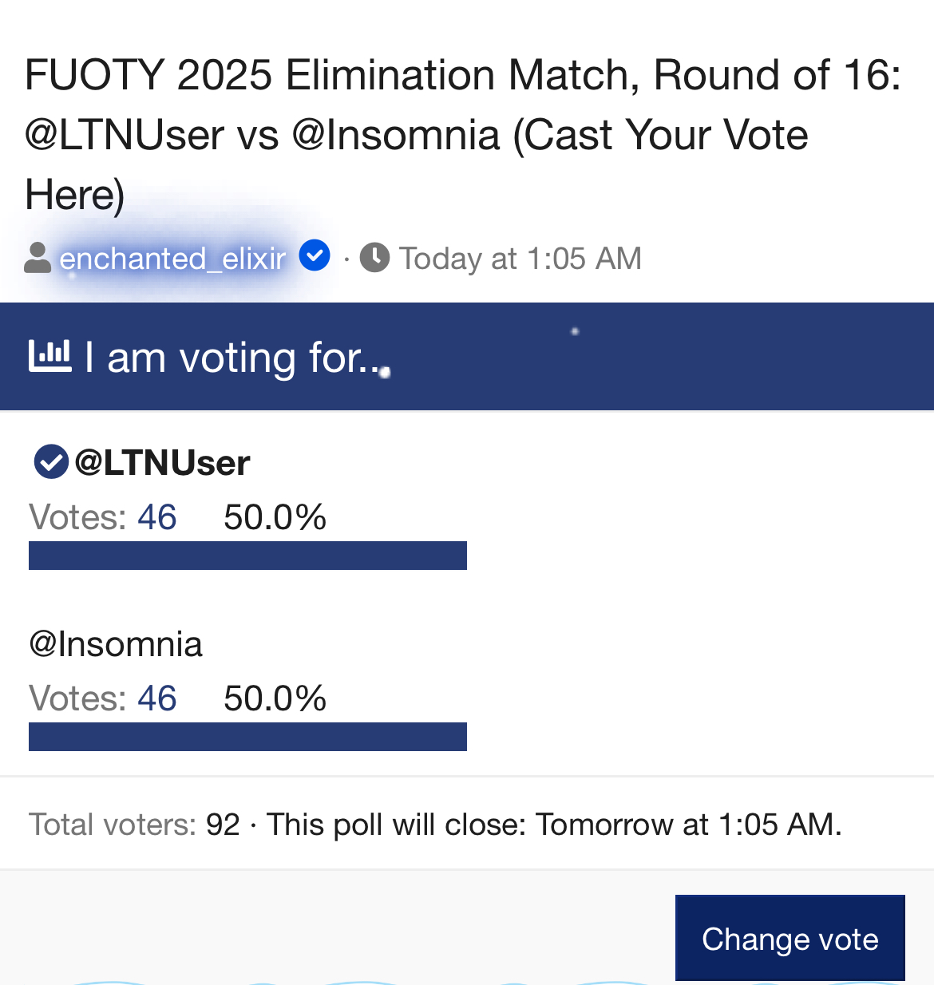Click the clock icon by the post time
Image resolution: width=934 pixels, height=985 pixels.
(x=374, y=258)
